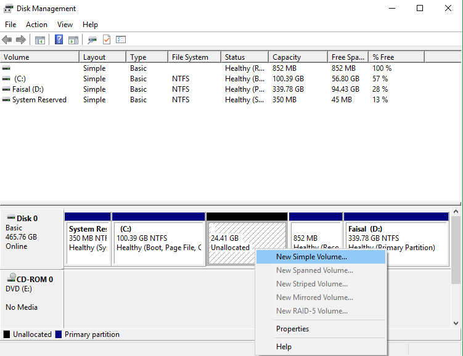Open the File menu

(x=10, y=25)
